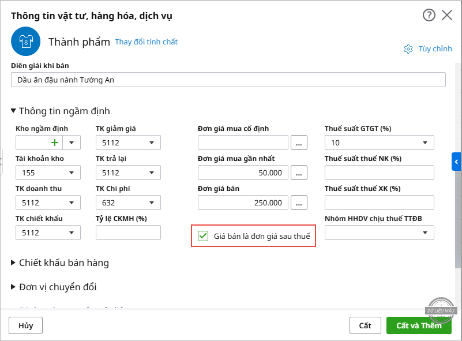Click the green plus in Kho ngầm định
This screenshot has height=341, width=462.
[55, 143]
